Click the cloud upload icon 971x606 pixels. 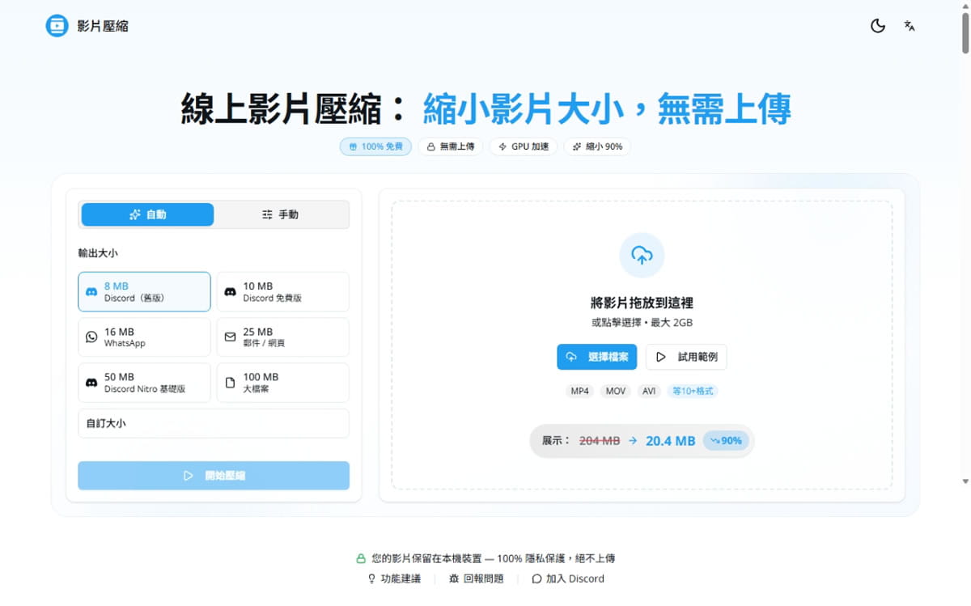[x=642, y=254]
